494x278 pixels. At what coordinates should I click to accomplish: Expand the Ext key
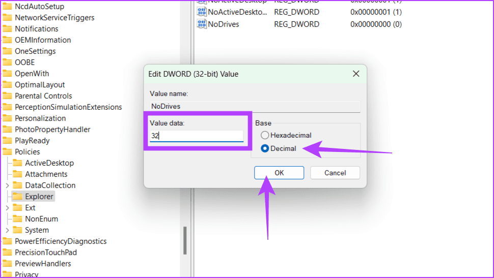click(x=7, y=208)
